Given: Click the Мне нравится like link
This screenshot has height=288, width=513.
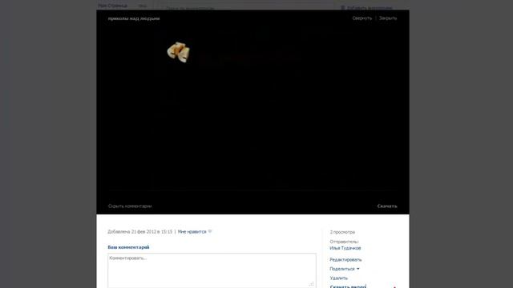Looking at the screenshot, I should [192, 232].
